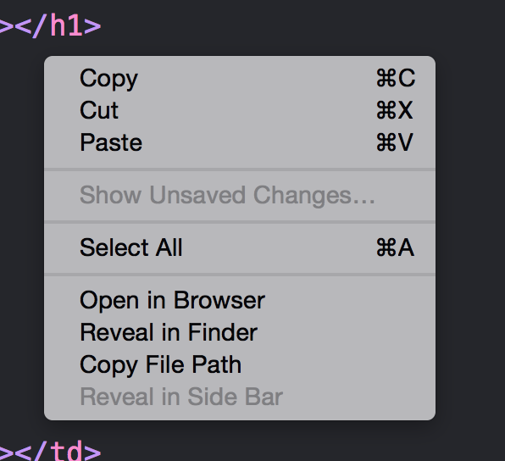The height and width of the screenshot is (461, 505).
Task: Click the closing bracket after h1
Action: pos(92,26)
